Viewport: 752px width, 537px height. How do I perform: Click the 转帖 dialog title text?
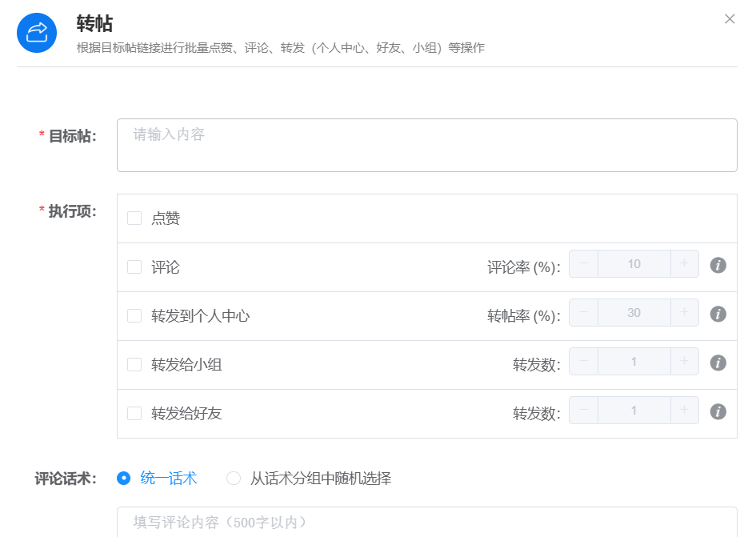pos(94,23)
